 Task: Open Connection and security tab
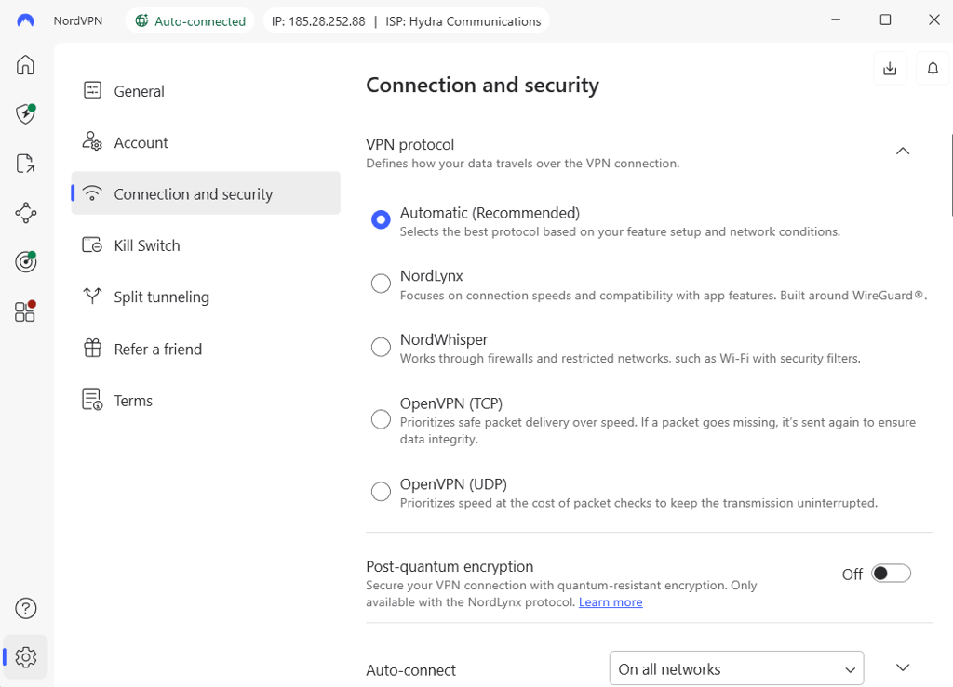click(x=206, y=193)
